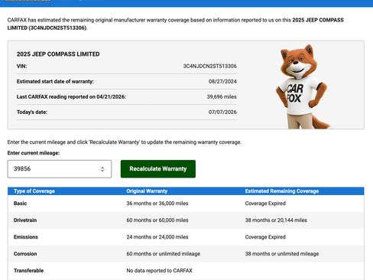
Task: Click the 2025 JEEP COMPASS LIMITED card heading
Action: pyautogui.click(x=58, y=54)
